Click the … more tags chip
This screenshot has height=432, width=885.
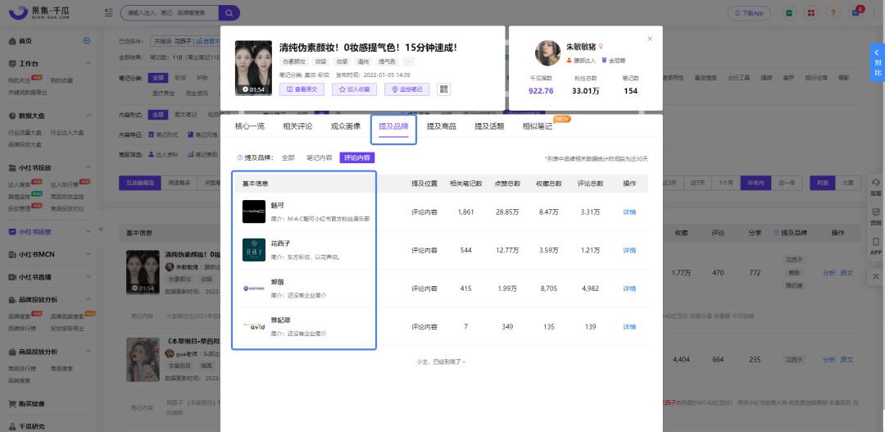[x=407, y=61]
